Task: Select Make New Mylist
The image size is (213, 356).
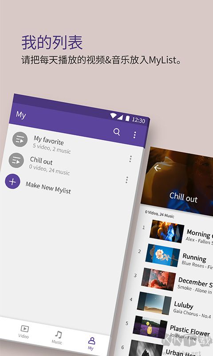Action: point(48,188)
